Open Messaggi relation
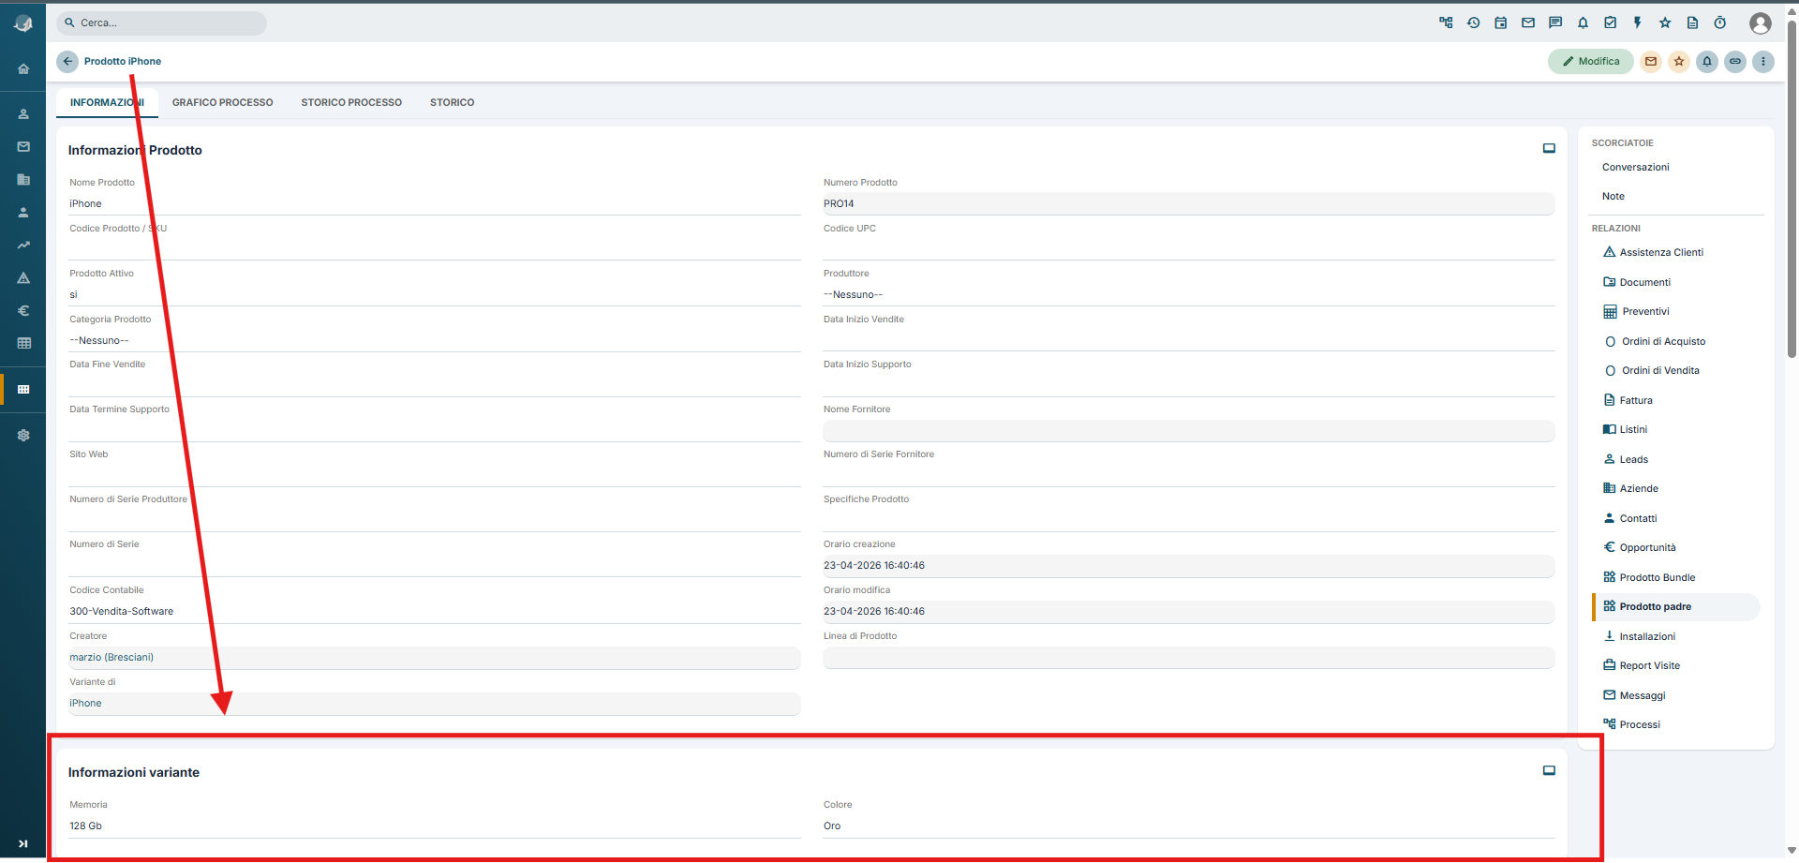The width and height of the screenshot is (1799, 863). pos(1634,695)
